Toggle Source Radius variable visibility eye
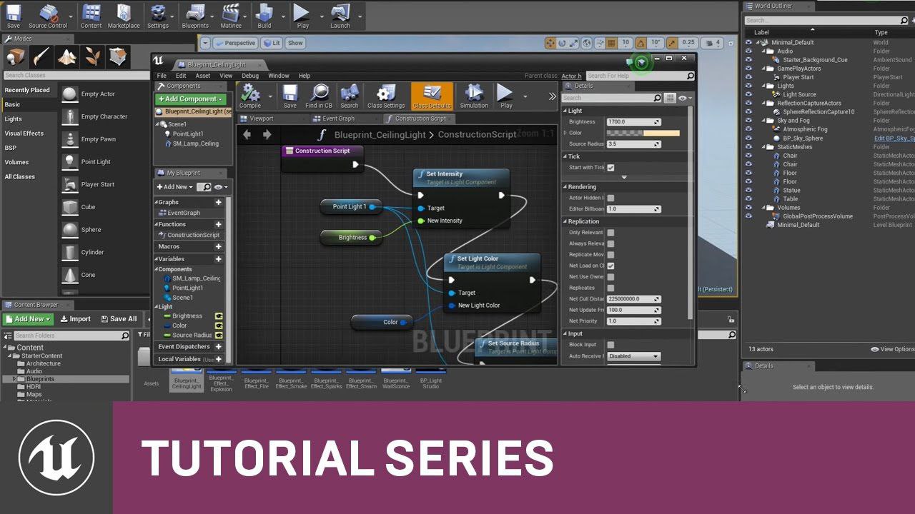Viewport: 915px width, 514px height. click(x=219, y=335)
